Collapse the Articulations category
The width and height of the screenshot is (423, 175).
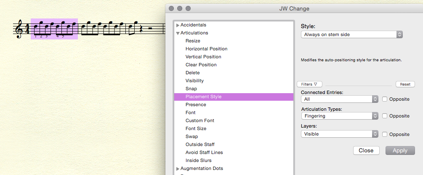(x=178, y=33)
